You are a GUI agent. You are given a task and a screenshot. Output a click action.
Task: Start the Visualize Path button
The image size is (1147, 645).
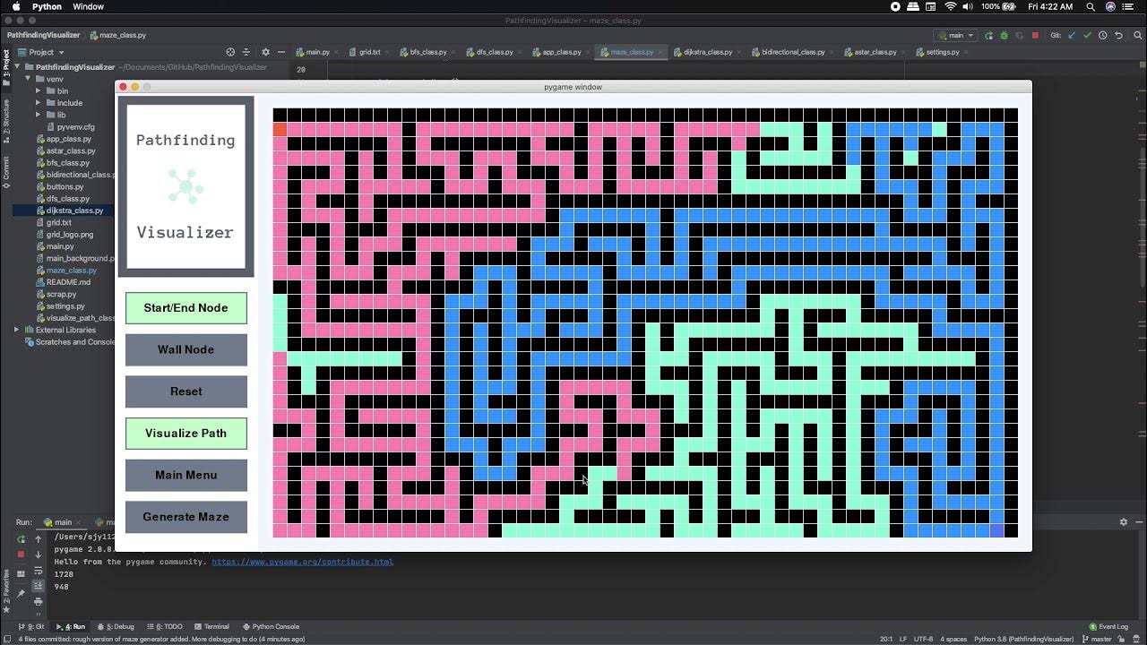pyautogui.click(x=186, y=433)
